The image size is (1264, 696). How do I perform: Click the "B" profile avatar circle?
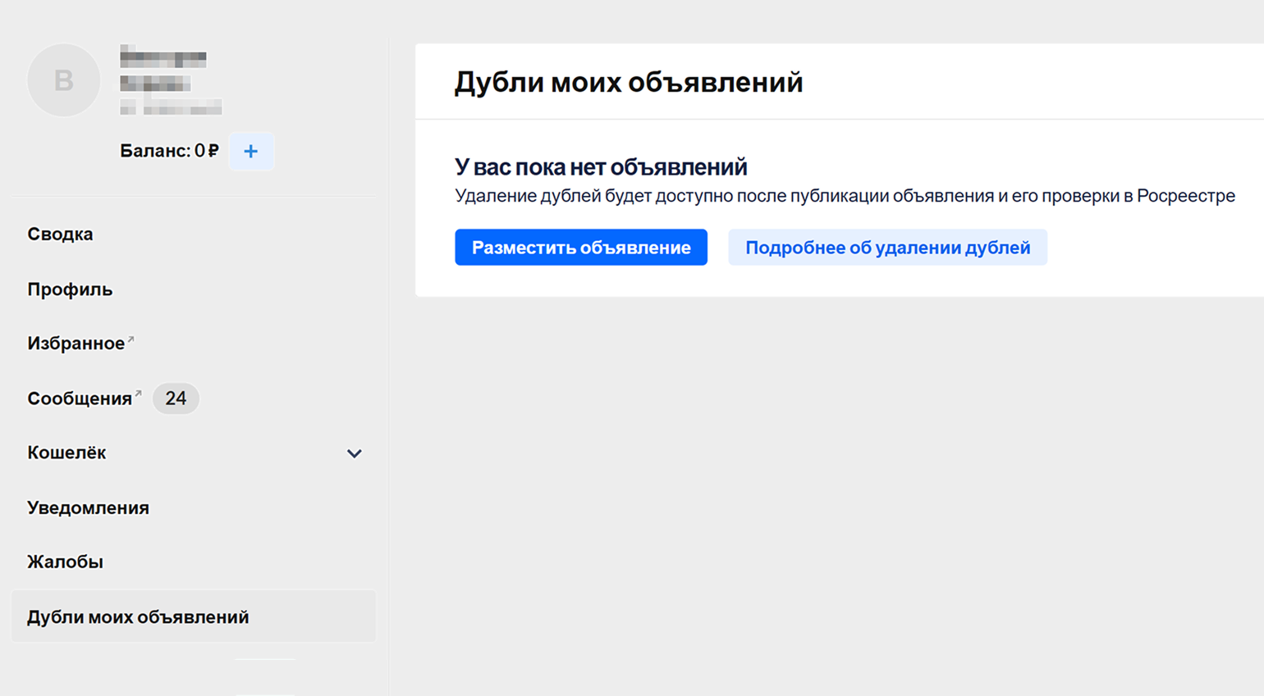coord(64,80)
